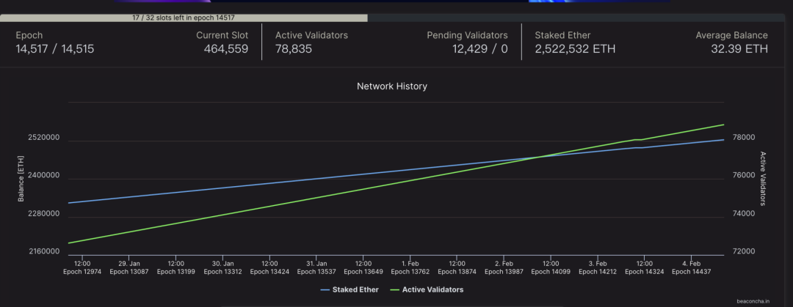Click the Staked Ether amount 2,522,532 ETH
793x307 pixels.
[575, 49]
